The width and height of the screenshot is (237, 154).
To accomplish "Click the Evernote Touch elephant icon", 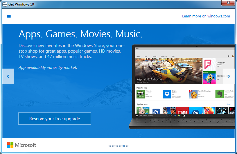I will coord(220,94).
